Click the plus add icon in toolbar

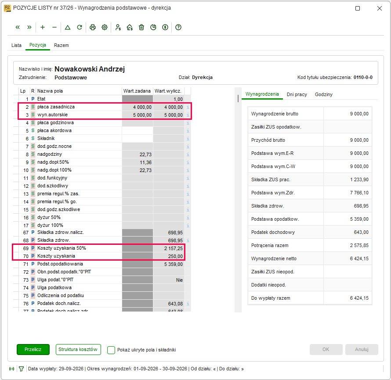click(43, 27)
